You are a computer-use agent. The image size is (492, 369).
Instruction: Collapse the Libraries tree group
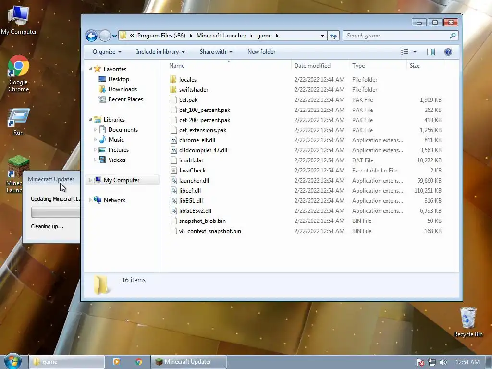click(x=90, y=119)
